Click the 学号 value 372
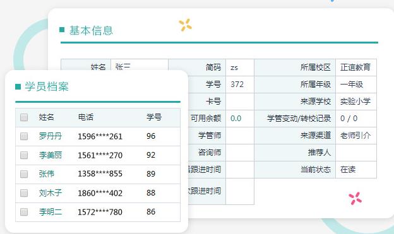Screen dimensions: 394x234 (237, 85)
